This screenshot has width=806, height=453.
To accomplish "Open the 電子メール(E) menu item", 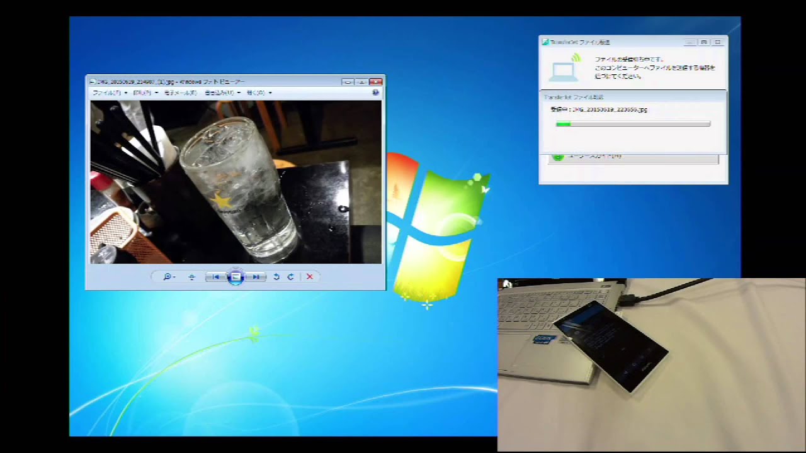I will click(x=181, y=92).
